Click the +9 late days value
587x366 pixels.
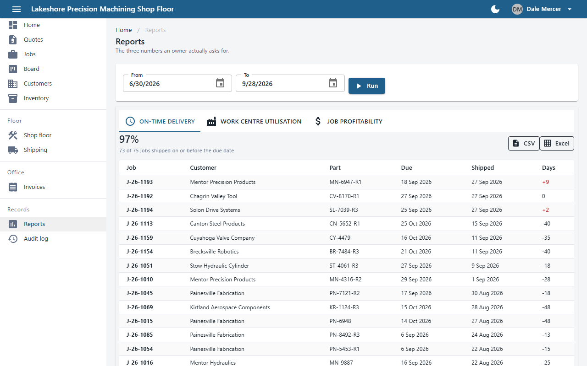tap(545, 182)
